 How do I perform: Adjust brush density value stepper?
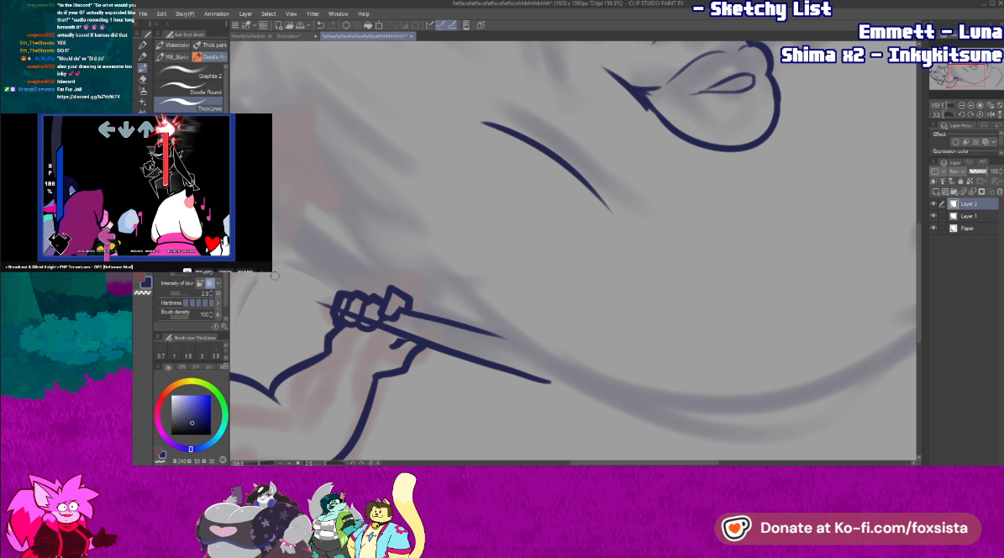pos(211,314)
